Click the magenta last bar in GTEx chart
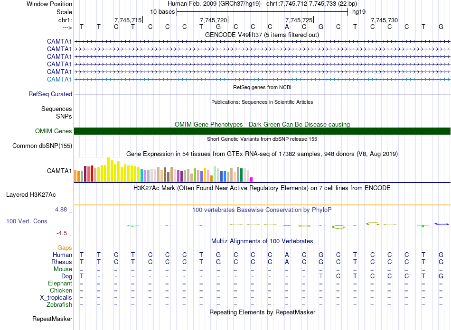The image size is (451, 330). click(x=252, y=179)
